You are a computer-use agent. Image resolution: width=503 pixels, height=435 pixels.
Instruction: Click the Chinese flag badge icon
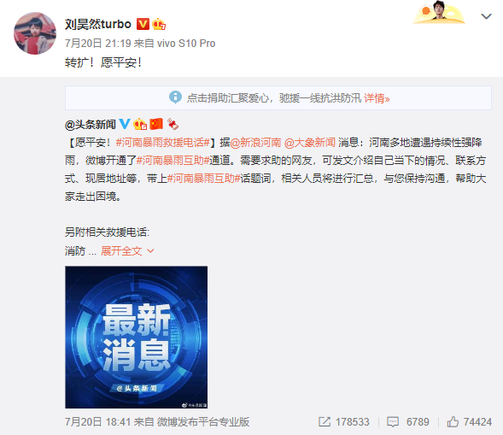[x=156, y=124]
